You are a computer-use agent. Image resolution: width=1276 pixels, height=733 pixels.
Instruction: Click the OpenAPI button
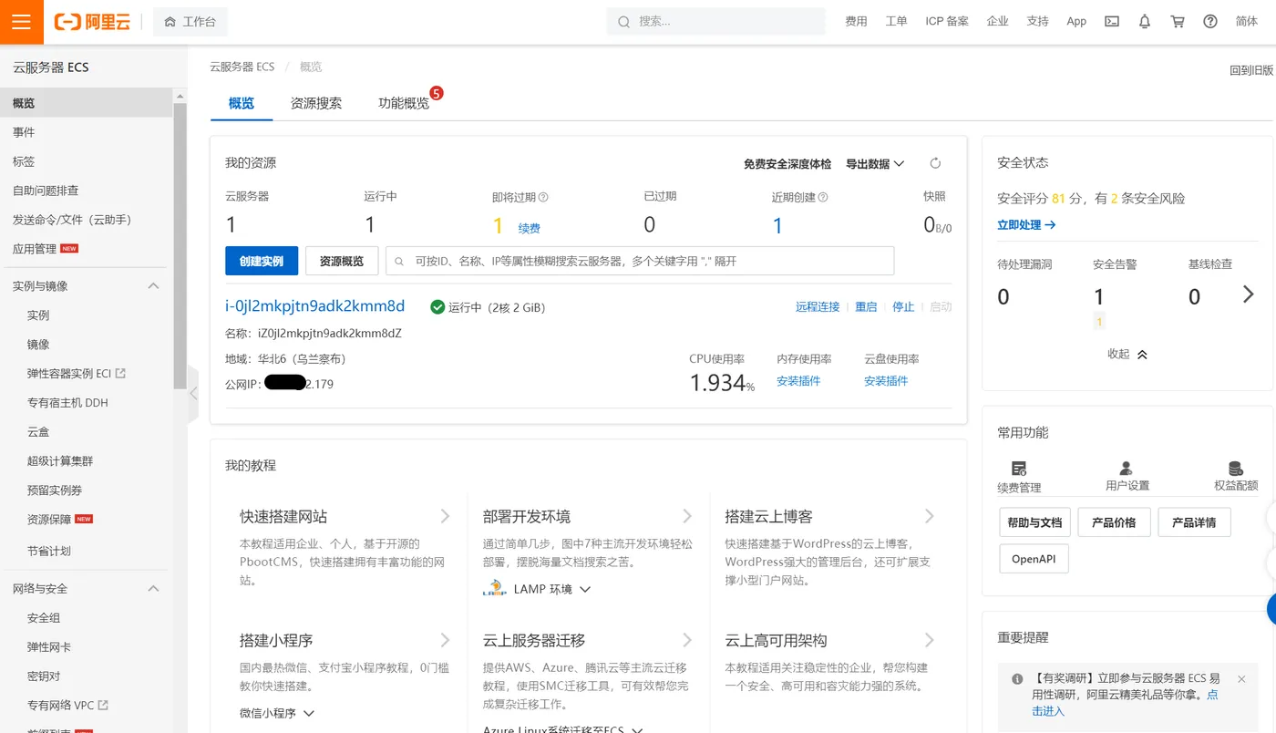pyautogui.click(x=1034, y=559)
